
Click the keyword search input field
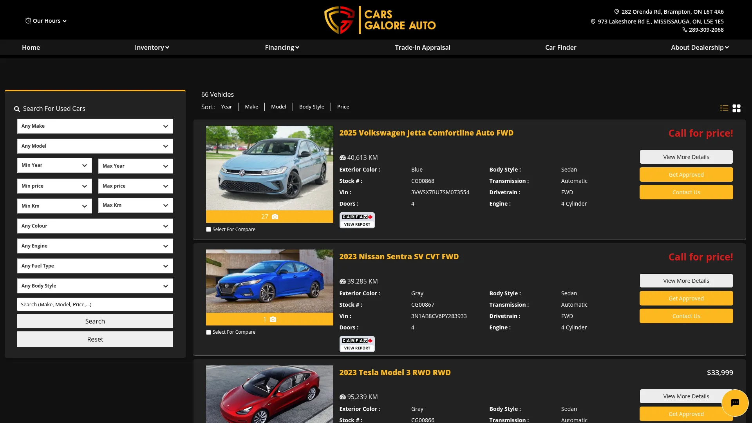coord(95,304)
